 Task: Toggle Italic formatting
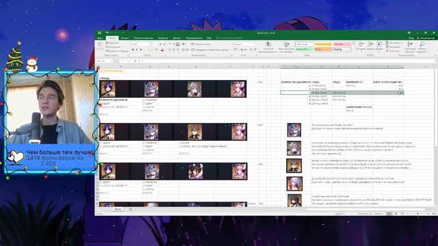point(137,50)
